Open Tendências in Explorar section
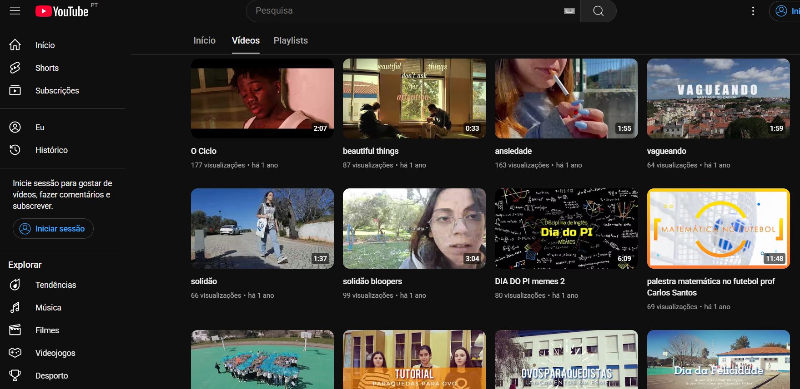800x389 pixels. 55,285
